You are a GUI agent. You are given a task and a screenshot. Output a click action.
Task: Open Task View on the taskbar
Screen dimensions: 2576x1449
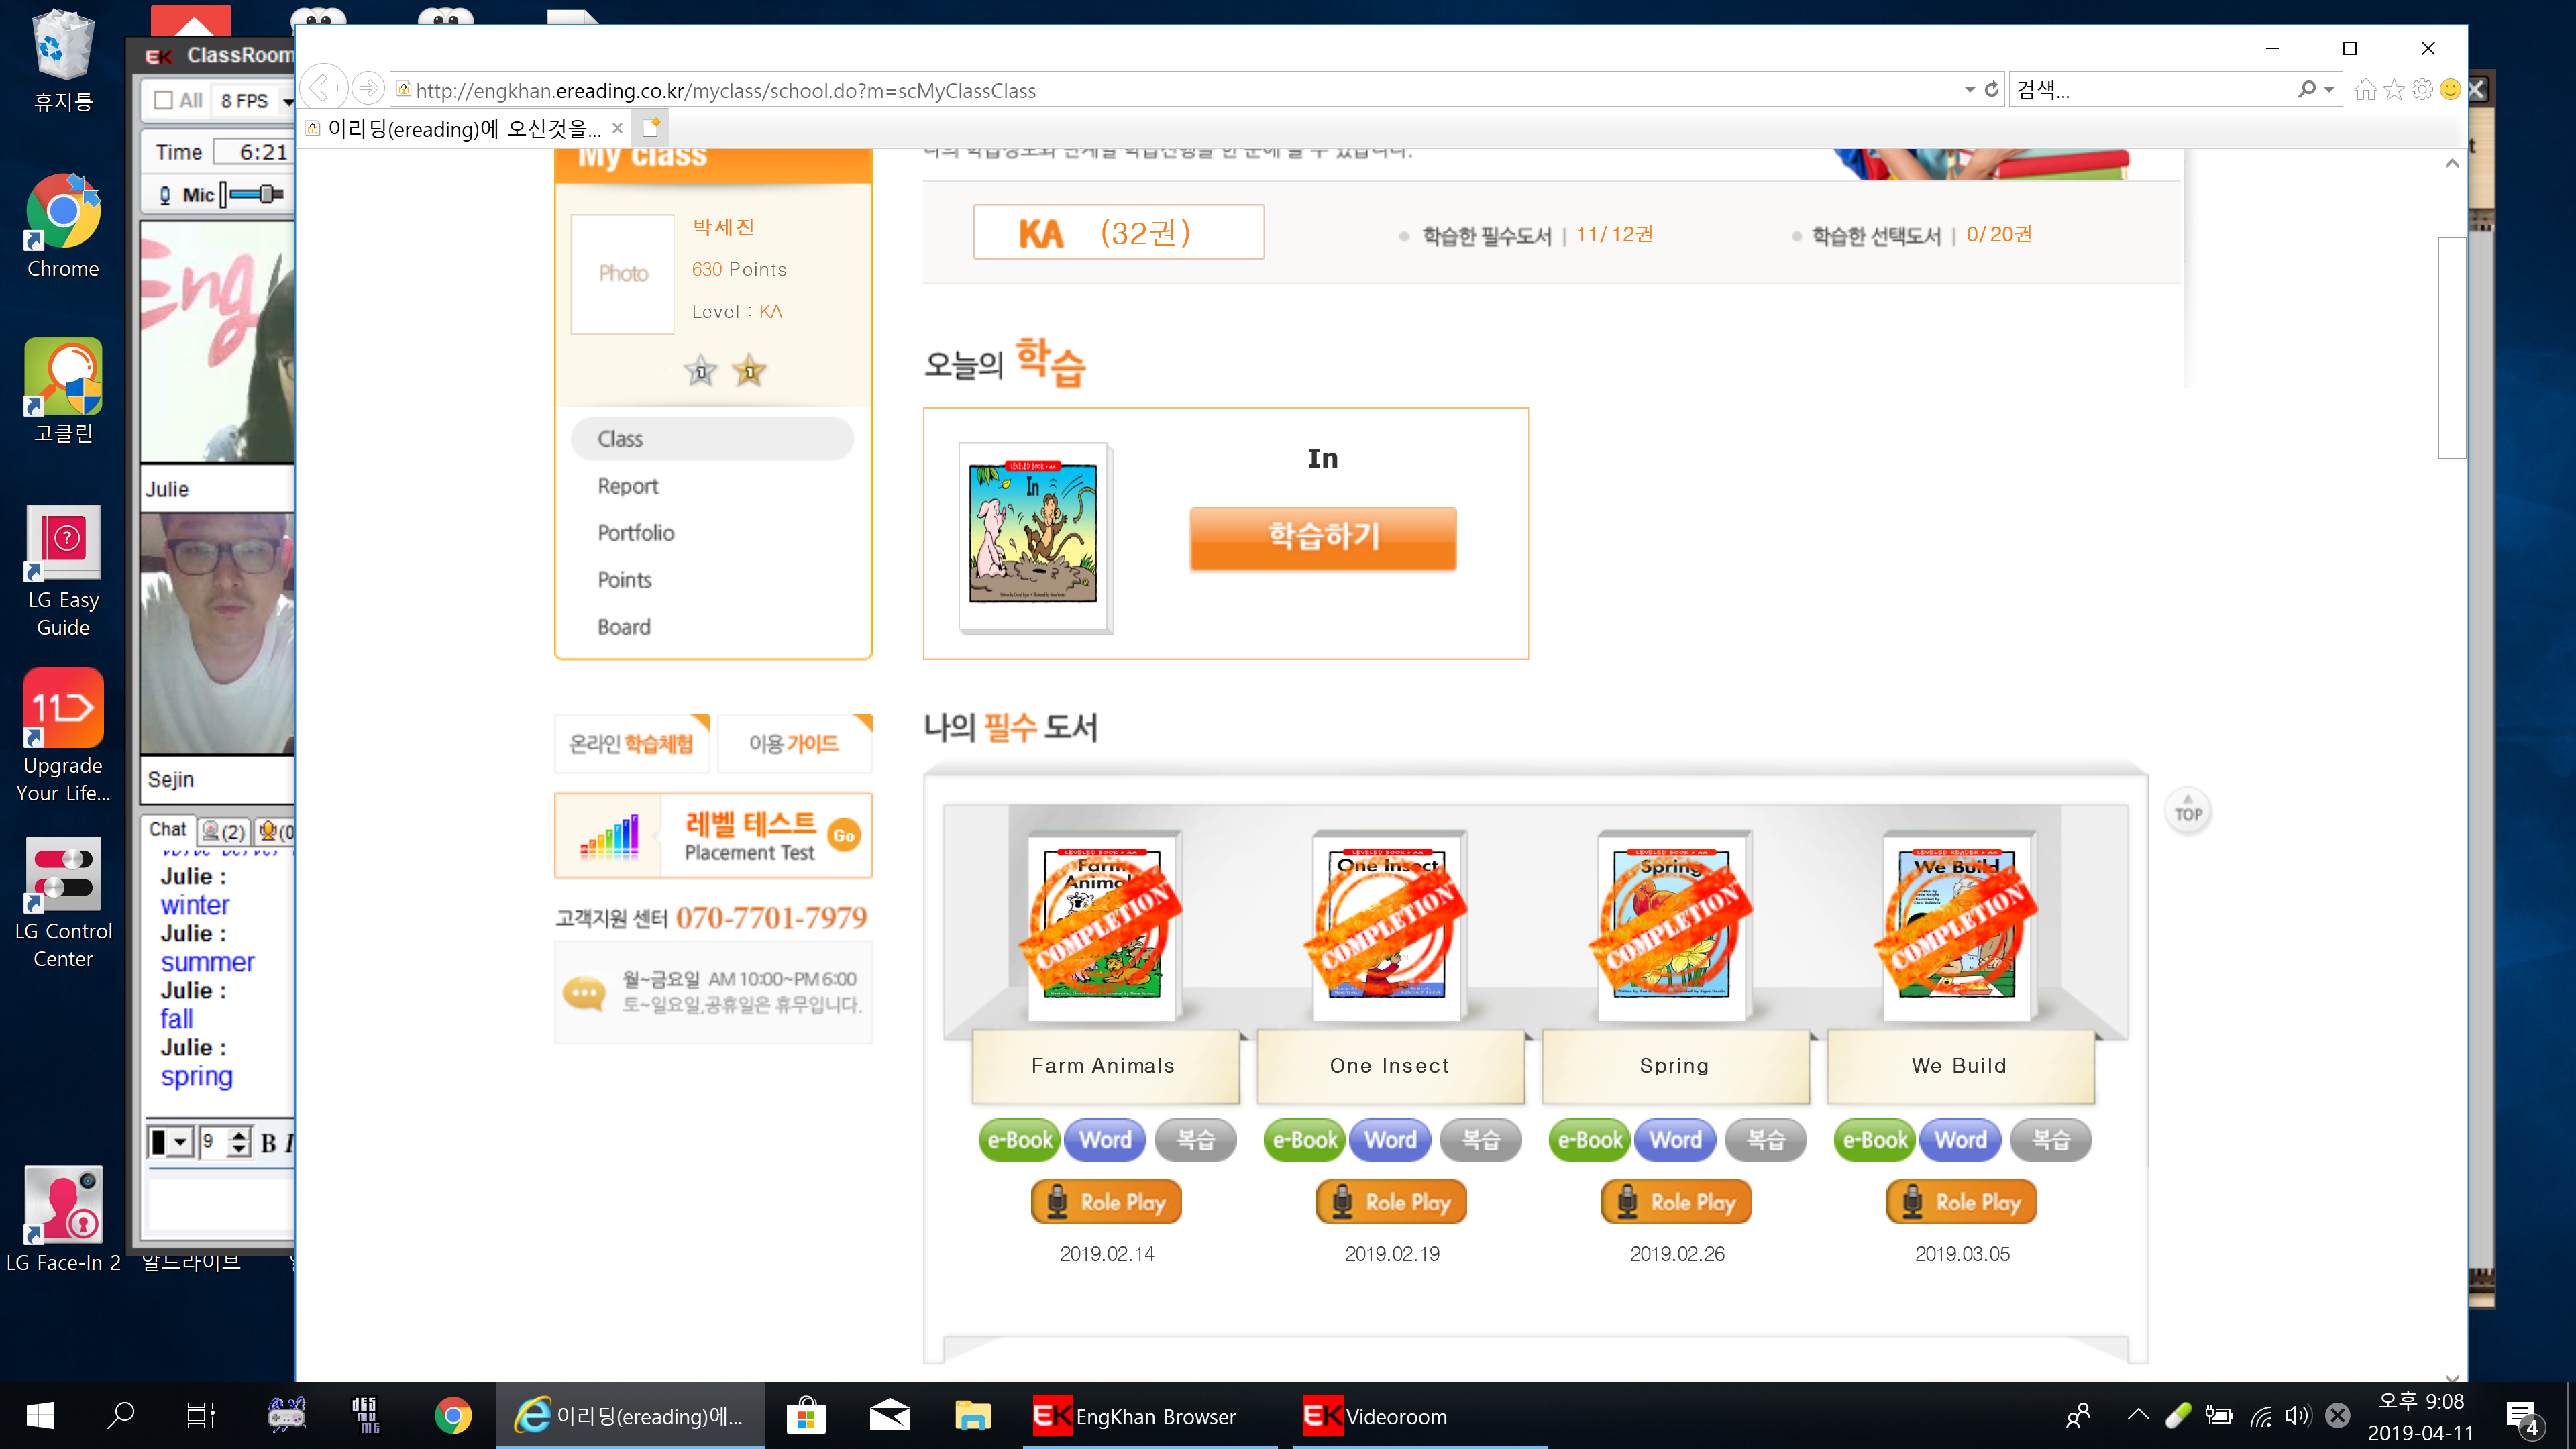(201, 1416)
